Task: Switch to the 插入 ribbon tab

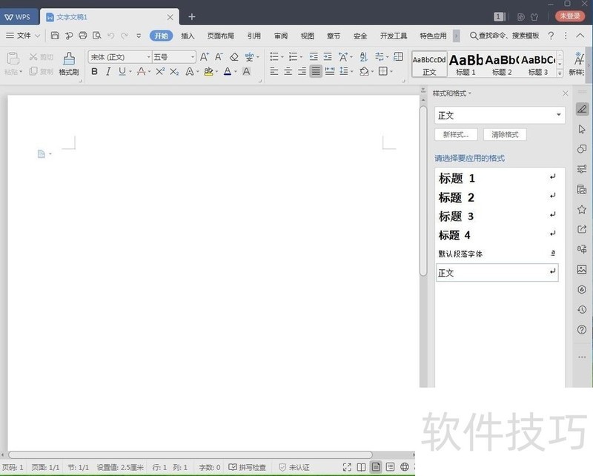Action: point(188,36)
